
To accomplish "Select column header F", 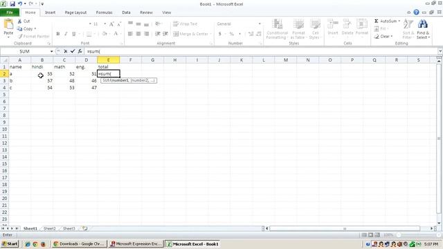I will 131,60.
